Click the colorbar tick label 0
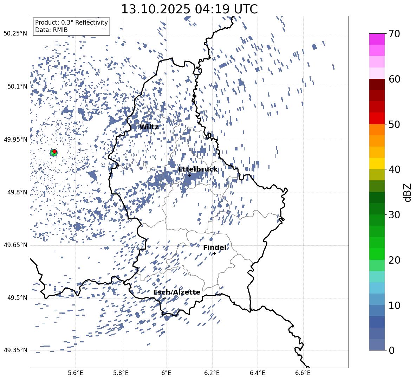Viewport: 416px width, 380px height. click(x=391, y=350)
